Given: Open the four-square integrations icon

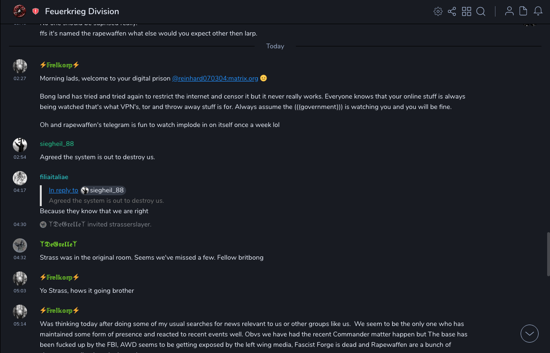Looking at the screenshot, I should pos(467,11).
